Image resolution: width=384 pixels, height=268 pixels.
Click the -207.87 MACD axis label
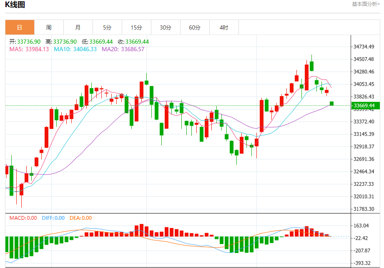pos(362,251)
